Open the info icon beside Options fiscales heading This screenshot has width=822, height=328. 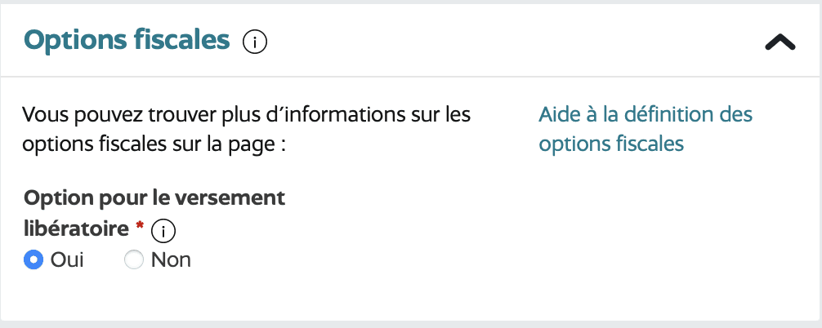click(255, 42)
